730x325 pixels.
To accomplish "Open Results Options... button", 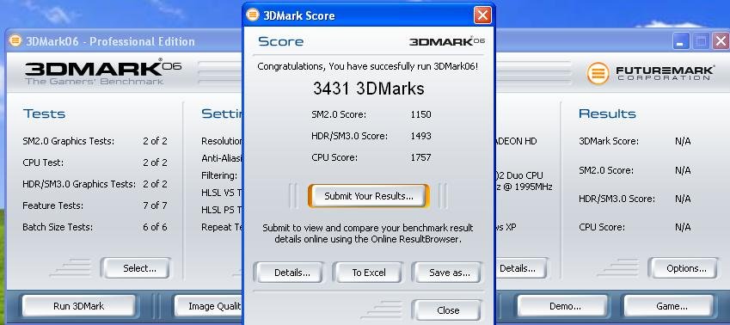I will tap(686, 268).
